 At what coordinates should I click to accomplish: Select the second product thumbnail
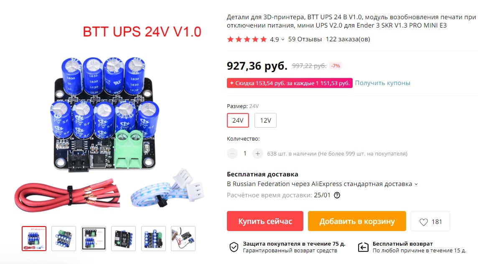[x=64, y=239]
